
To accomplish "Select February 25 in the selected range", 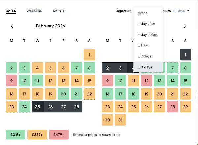I will point(37,107).
